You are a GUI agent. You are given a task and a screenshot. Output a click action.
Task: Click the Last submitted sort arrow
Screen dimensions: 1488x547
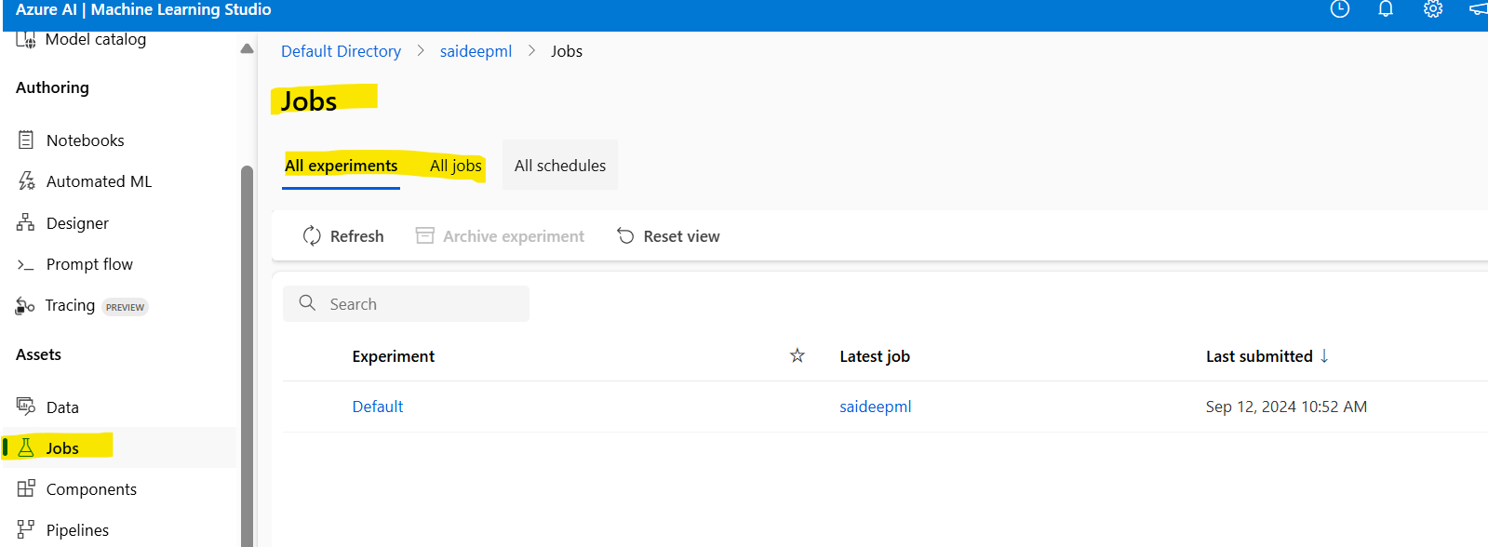1324,356
